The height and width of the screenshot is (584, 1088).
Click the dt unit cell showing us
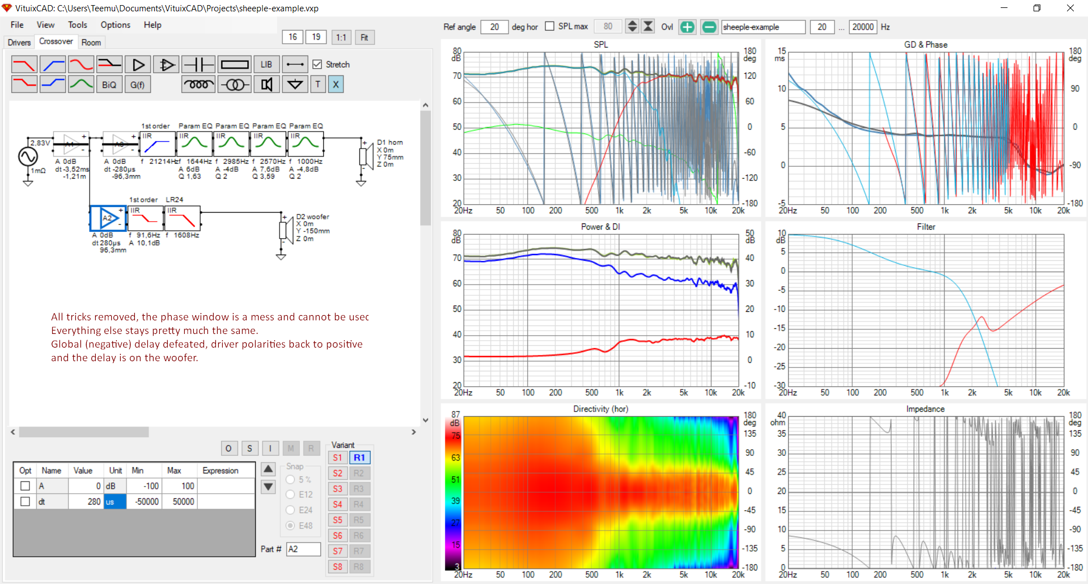(115, 502)
